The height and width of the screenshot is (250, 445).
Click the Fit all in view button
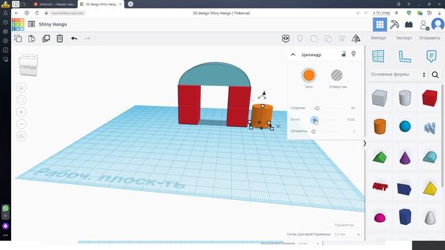(22, 100)
